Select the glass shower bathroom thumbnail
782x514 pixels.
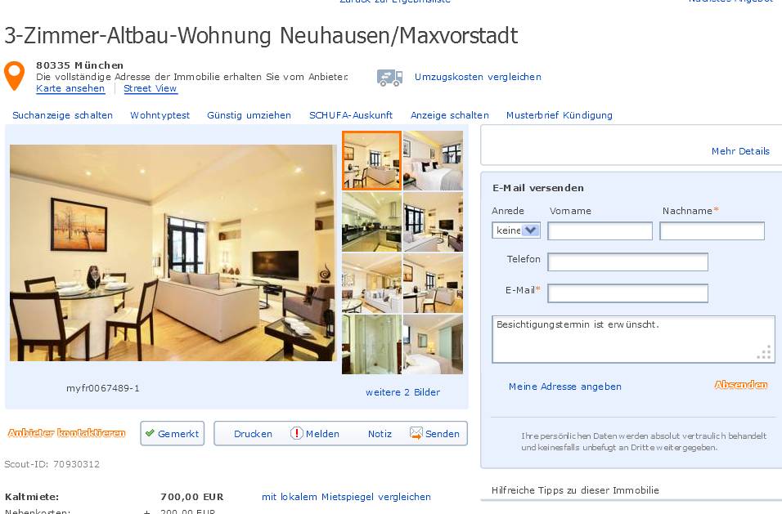point(371,344)
